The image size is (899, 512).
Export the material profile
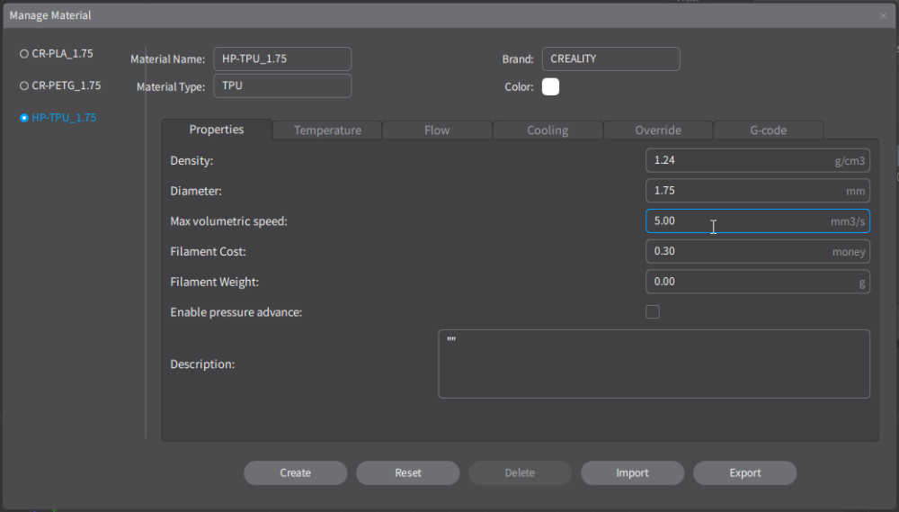[x=744, y=473]
